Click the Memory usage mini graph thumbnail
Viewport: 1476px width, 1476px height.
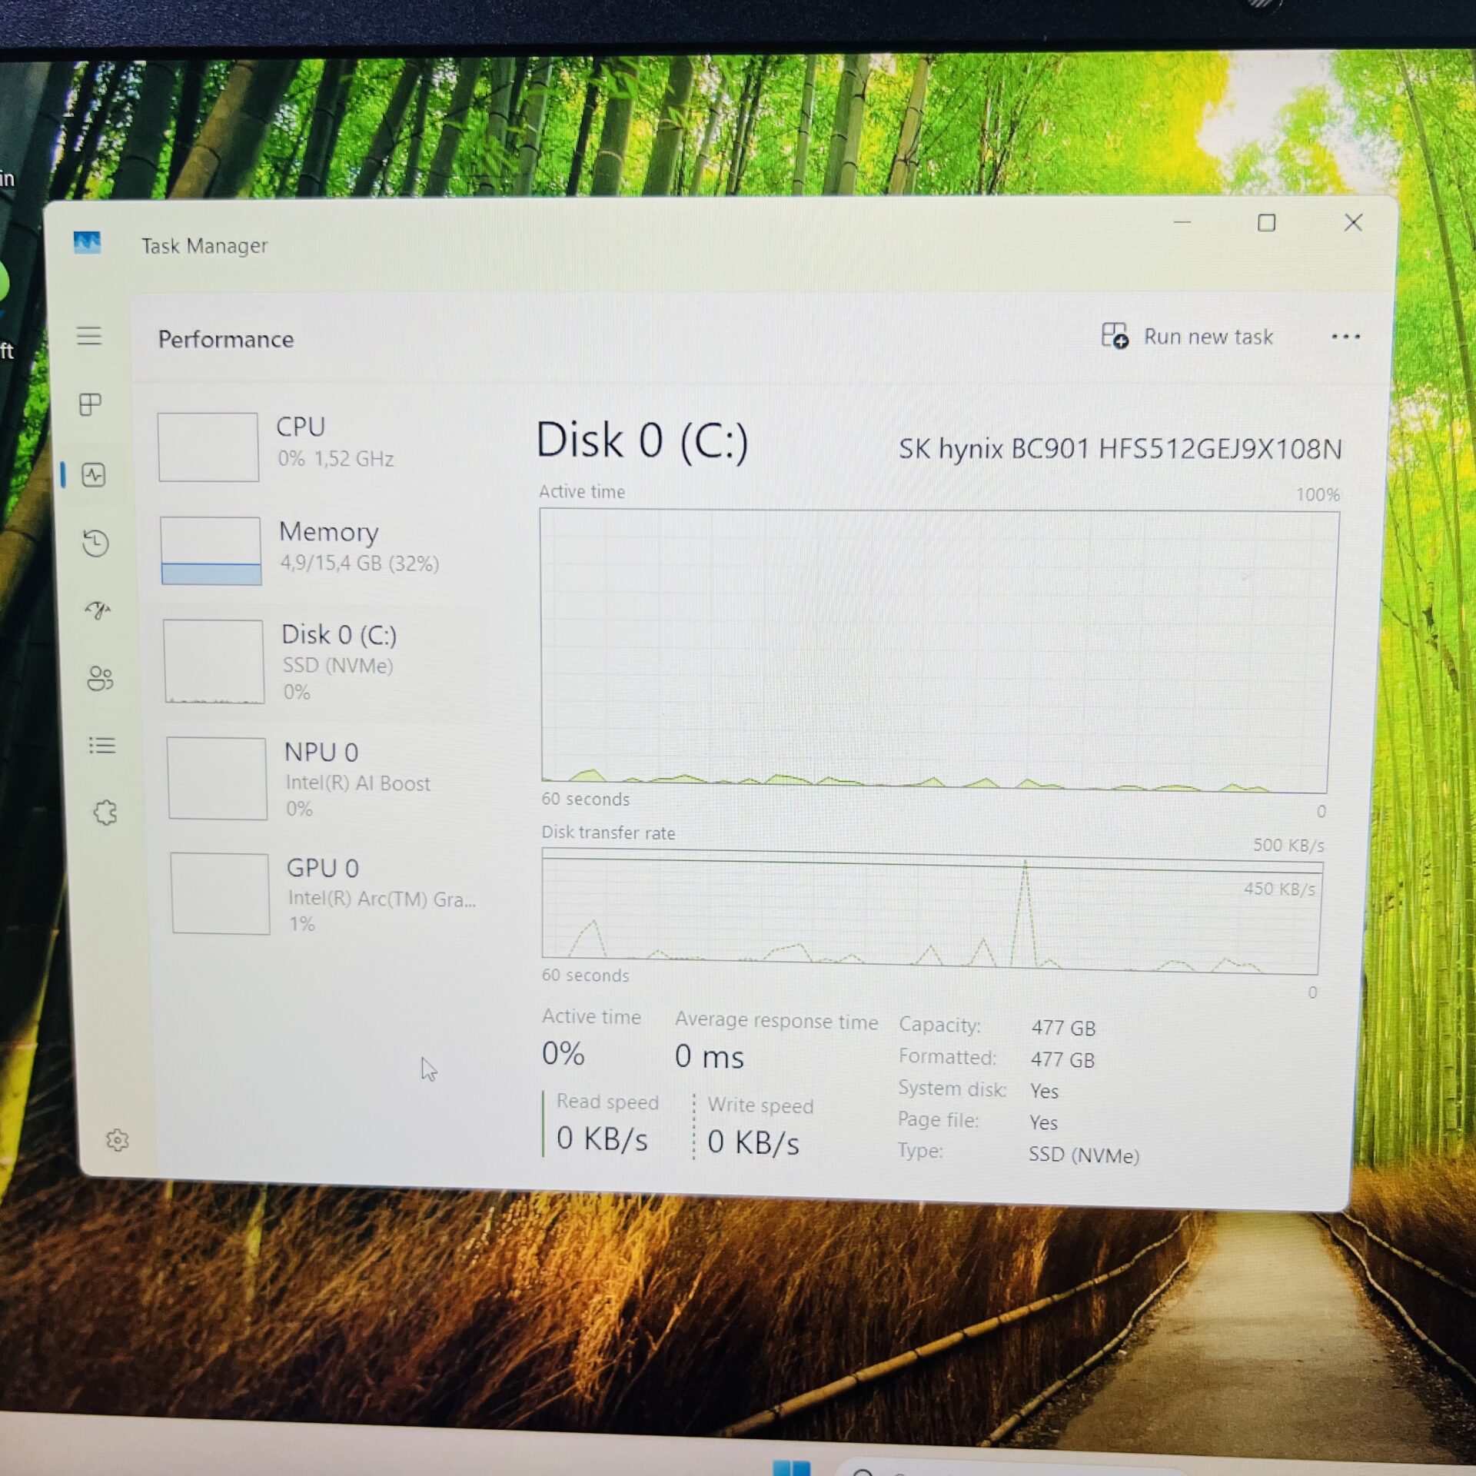pos(211,550)
